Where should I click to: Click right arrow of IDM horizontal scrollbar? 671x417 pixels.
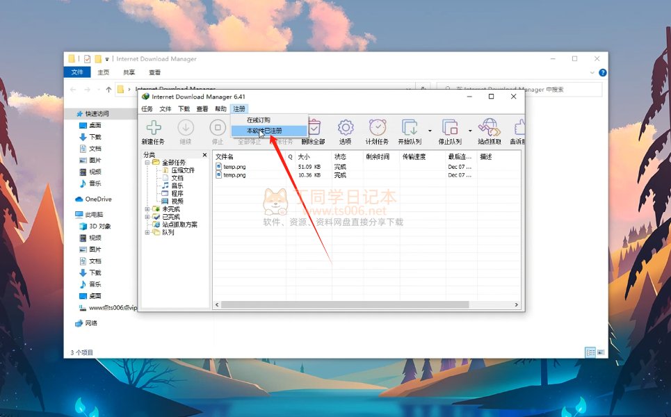coord(516,304)
